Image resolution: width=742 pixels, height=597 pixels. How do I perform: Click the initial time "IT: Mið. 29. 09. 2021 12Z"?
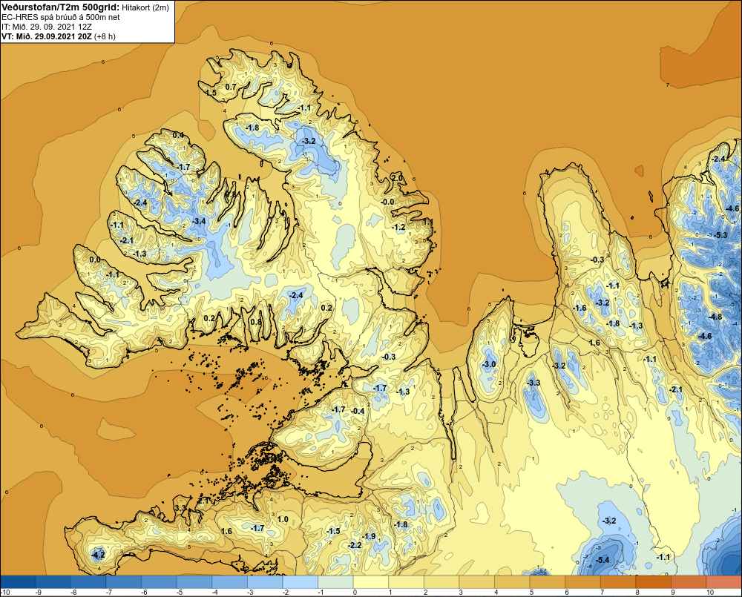[47, 27]
